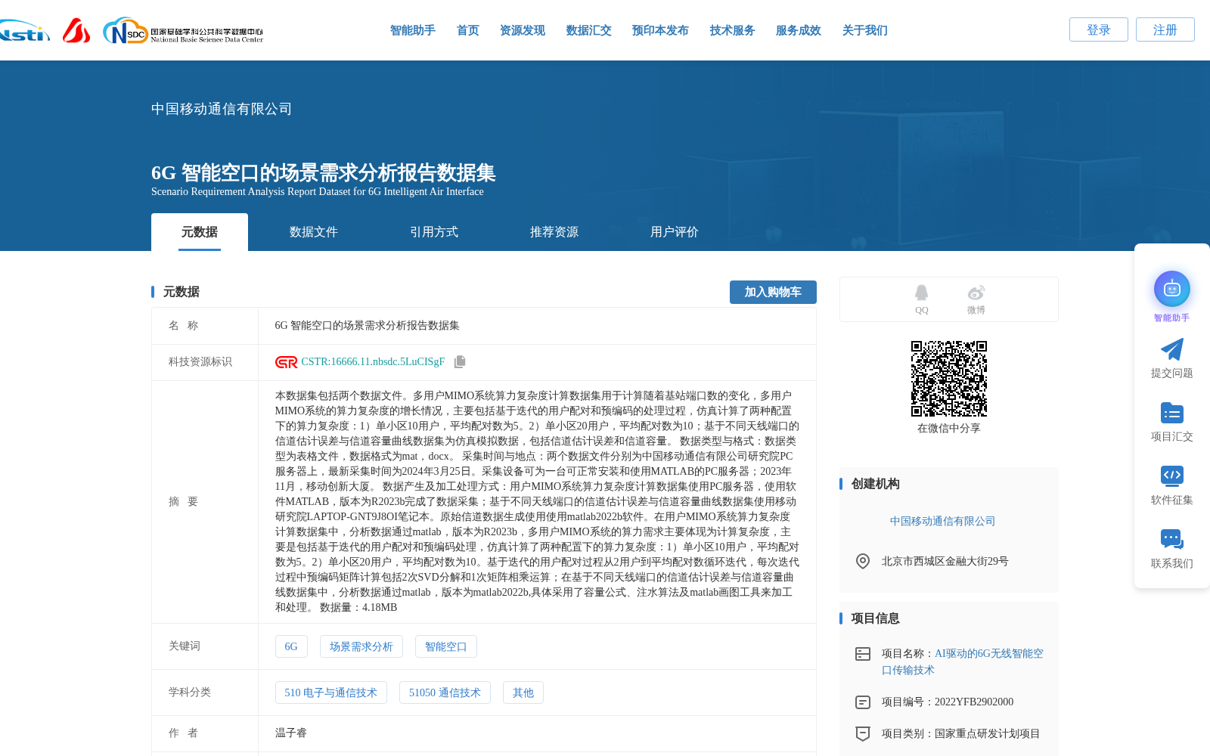Click the red flame-shaped logo
Image resolution: width=1210 pixels, height=756 pixels.
pos(76,30)
